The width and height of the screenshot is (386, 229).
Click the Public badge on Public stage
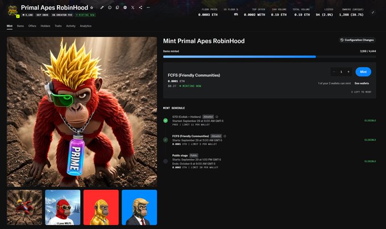(194, 155)
